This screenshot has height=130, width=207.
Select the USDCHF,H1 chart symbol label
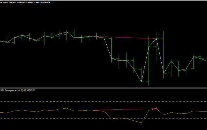[x=9, y=3]
